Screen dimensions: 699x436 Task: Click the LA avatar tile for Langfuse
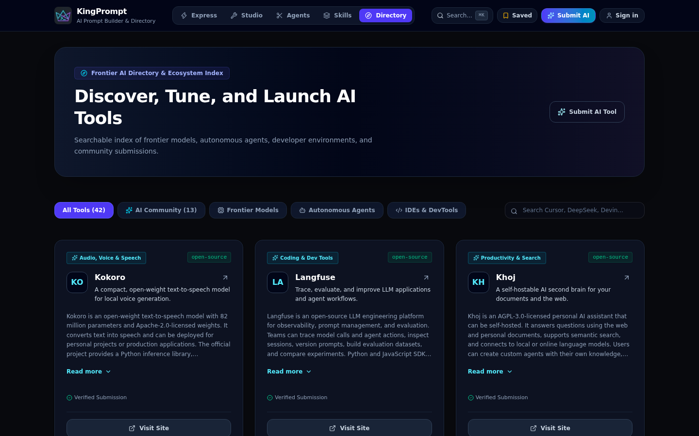pos(278,282)
